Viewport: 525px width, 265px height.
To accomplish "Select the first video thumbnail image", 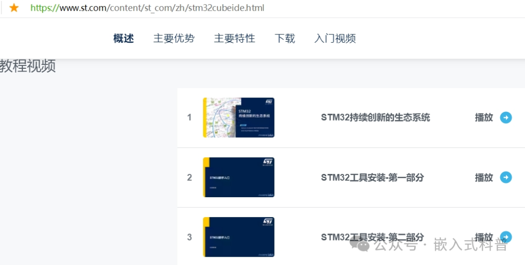I will [x=239, y=117].
